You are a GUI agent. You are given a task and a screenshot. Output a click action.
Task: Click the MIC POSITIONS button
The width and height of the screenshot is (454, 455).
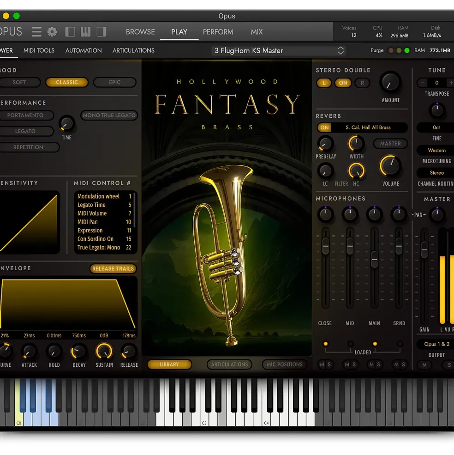click(284, 364)
